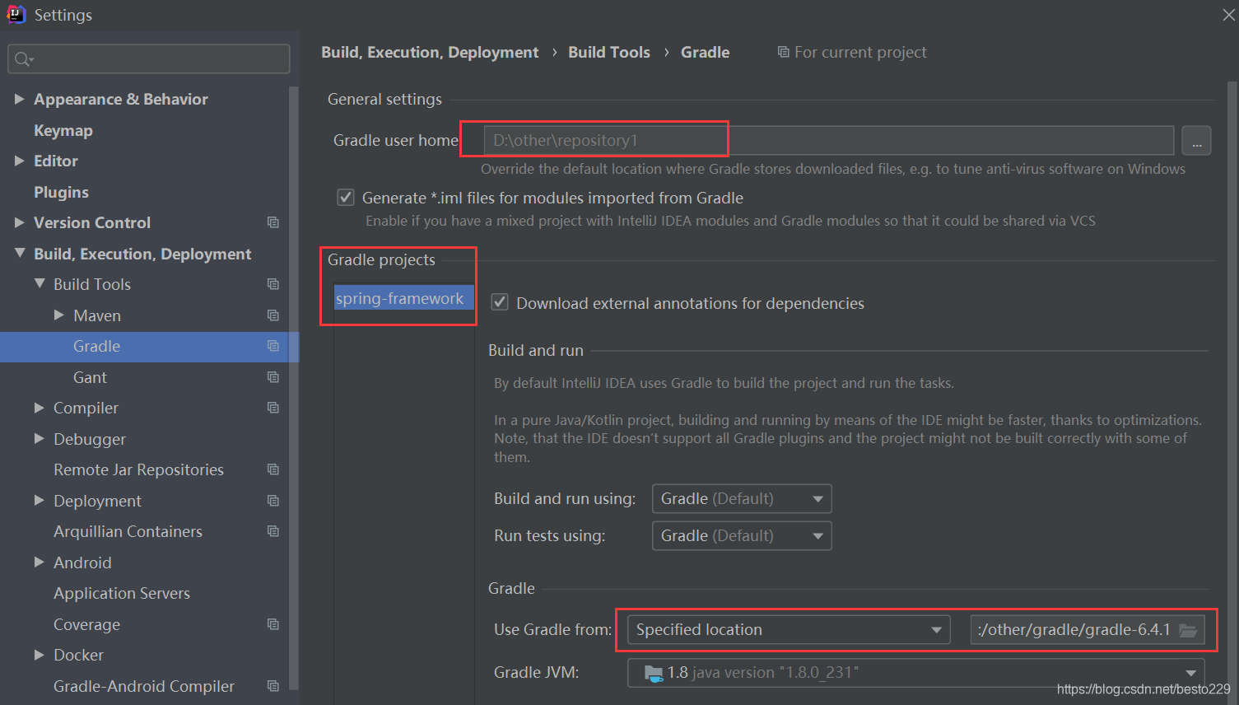The image size is (1239, 705).
Task: Click 'Build, Execution, Deployment' breadcrumb
Action: click(430, 52)
